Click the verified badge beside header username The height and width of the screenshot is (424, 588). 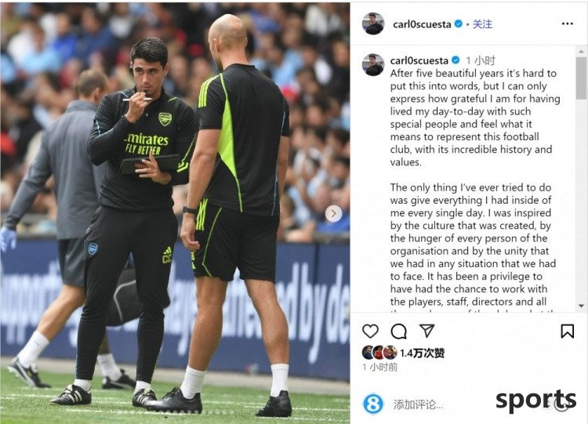pos(459,24)
